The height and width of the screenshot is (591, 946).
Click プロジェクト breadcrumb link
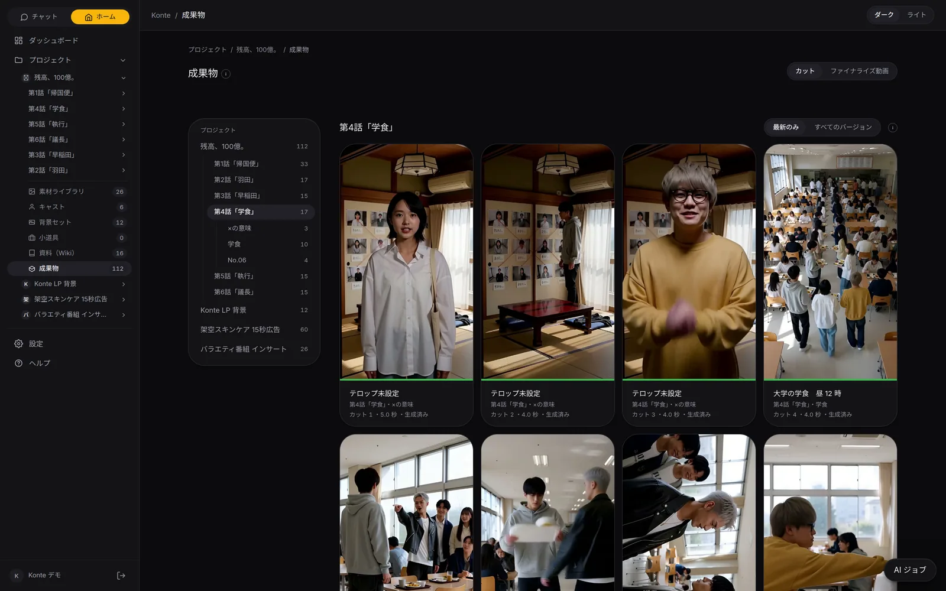coord(208,50)
